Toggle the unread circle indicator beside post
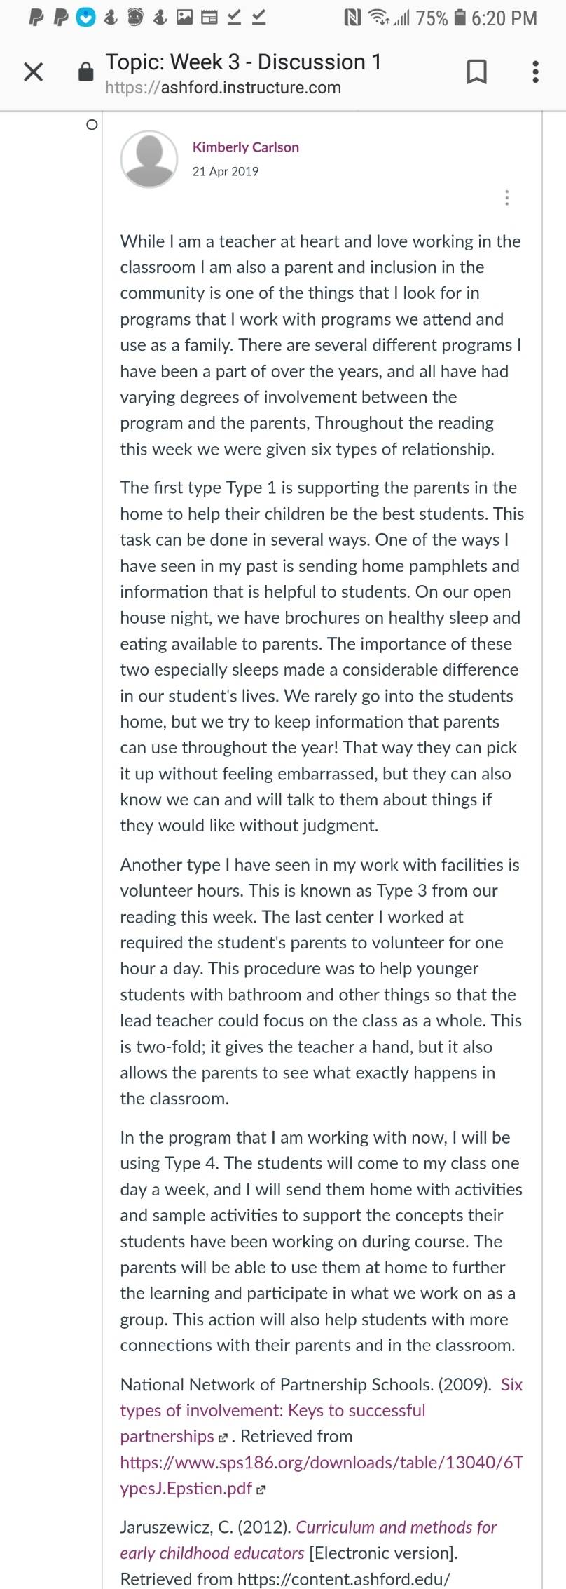The image size is (566, 1589). tap(91, 125)
